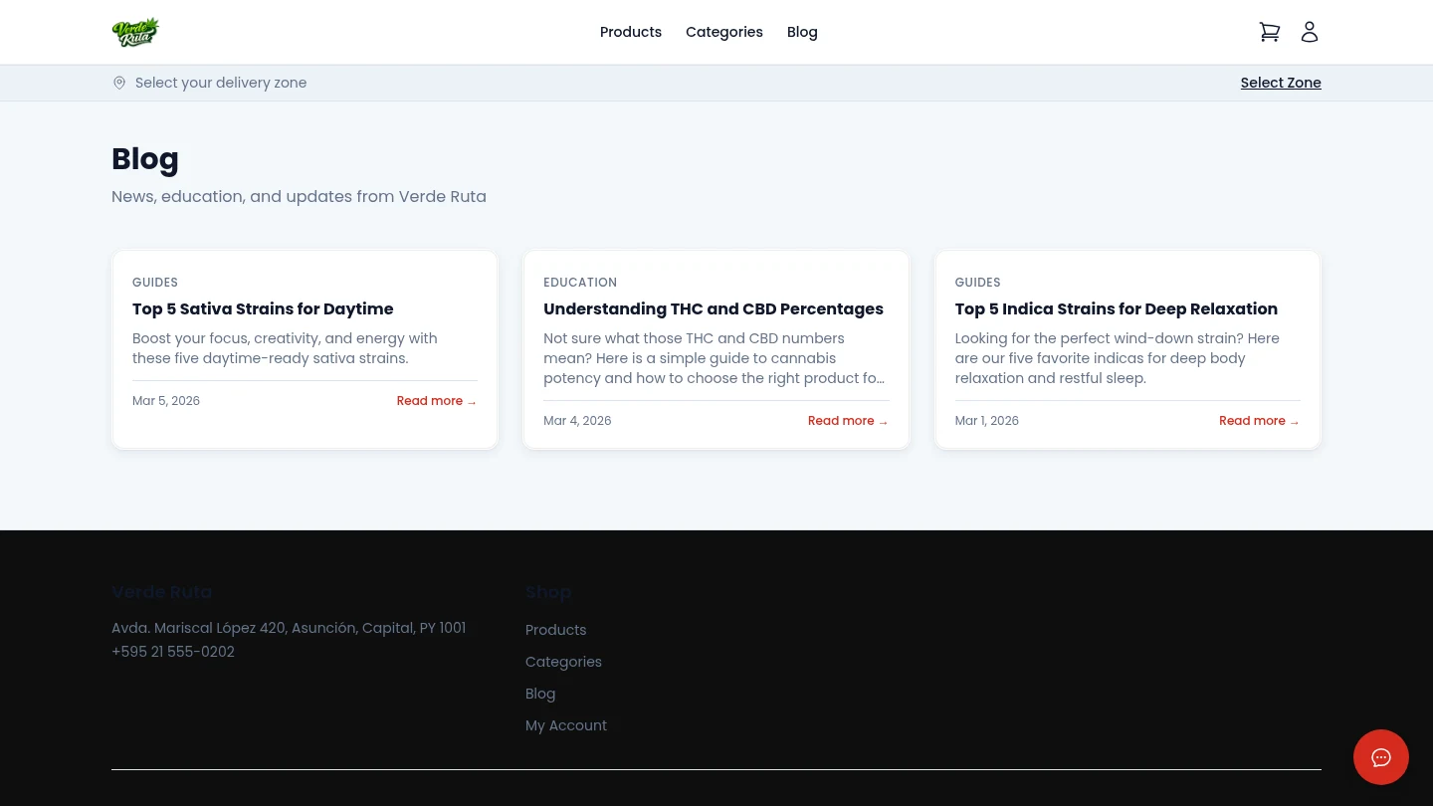Image resolution: width=1433 pixels, height=806 pixels.
Task: Select Blog in the top navigation
Action: pos(802,32)
